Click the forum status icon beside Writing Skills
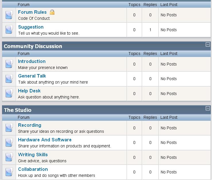Image resolution: width=212 pixels, height=180 pixels. (x=9, y=157)
